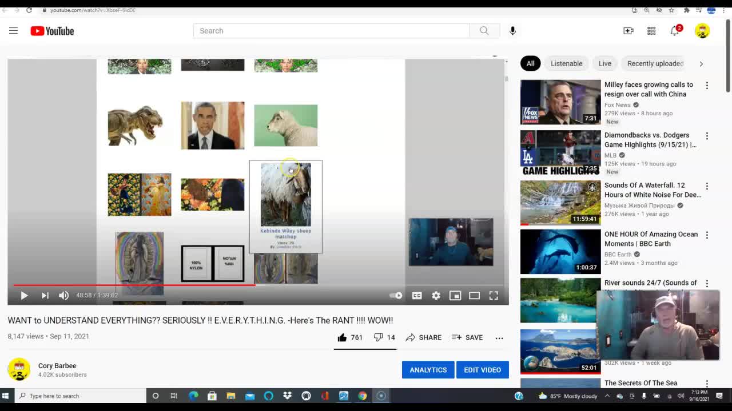
Task: Go to the YouTube home logo
Action: pos(52,31)
